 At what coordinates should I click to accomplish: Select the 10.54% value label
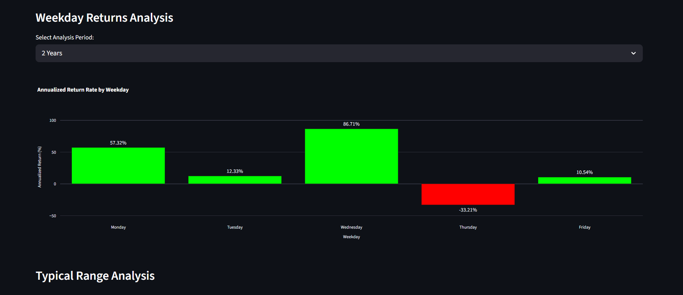(x=584, y=172)
